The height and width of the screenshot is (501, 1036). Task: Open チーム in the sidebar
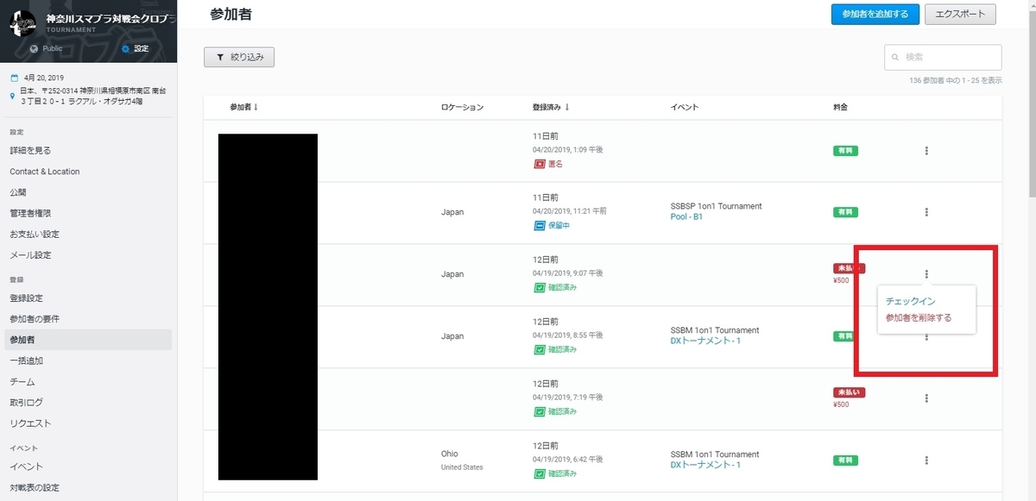(22, 382)
